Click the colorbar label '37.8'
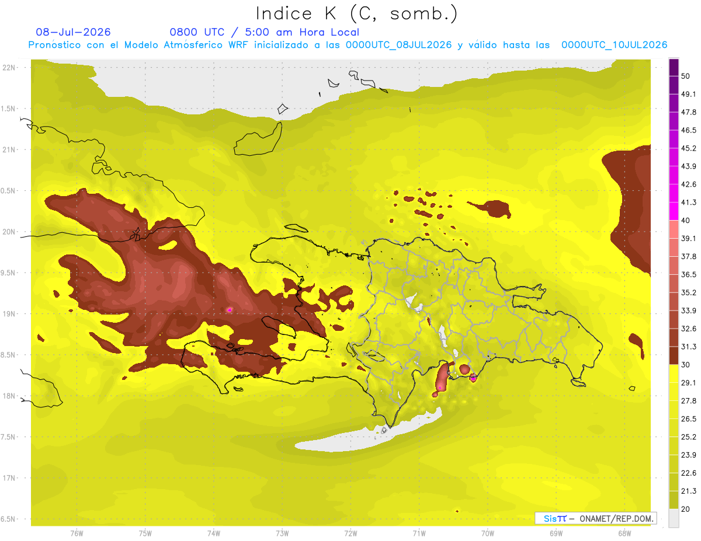Image resolution: width=701 pixels, height=541 pixels. click(689, 257)
